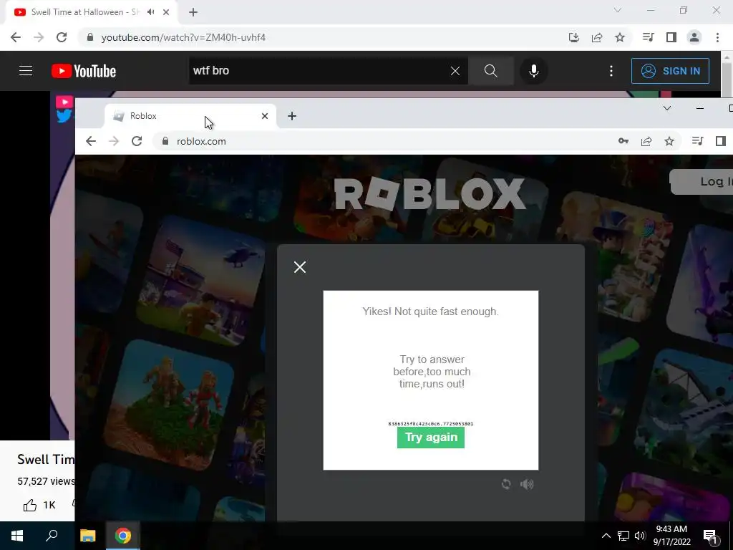Screen dimensions: 733x550
Task: Open the Windows Start menu
Action: click(x=17, y=536)
